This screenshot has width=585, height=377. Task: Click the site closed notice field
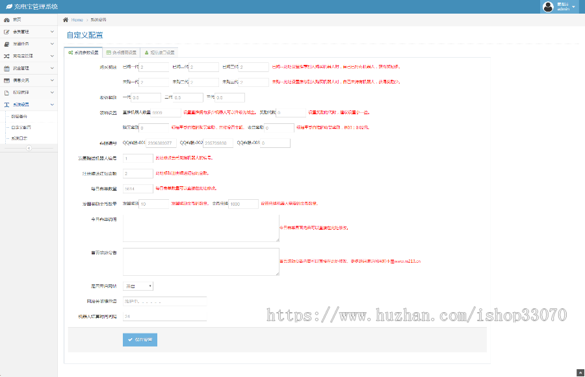pos(165,301)
